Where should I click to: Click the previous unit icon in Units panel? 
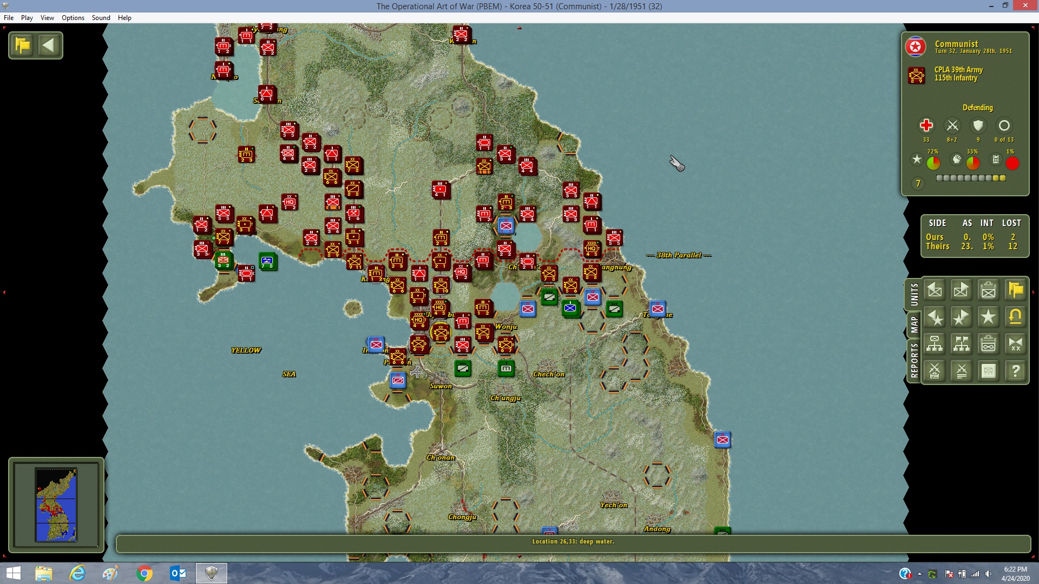pos(935,290)
